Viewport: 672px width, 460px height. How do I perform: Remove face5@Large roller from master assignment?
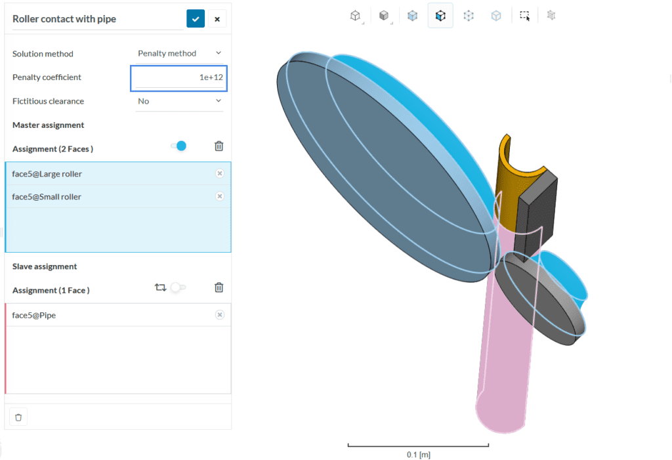tap(220, 174)
